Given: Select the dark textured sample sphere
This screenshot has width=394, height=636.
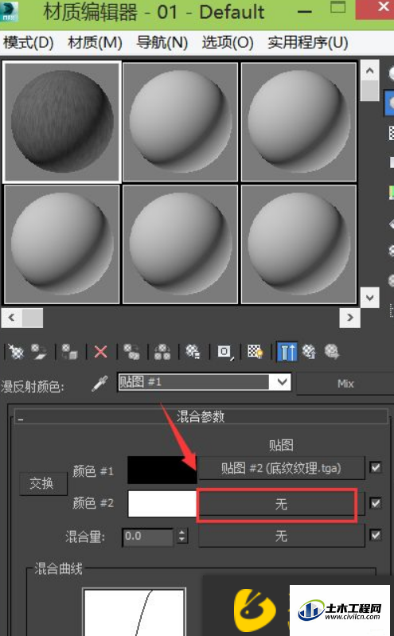Looking at the screenshot, I should tap(62, 121).
